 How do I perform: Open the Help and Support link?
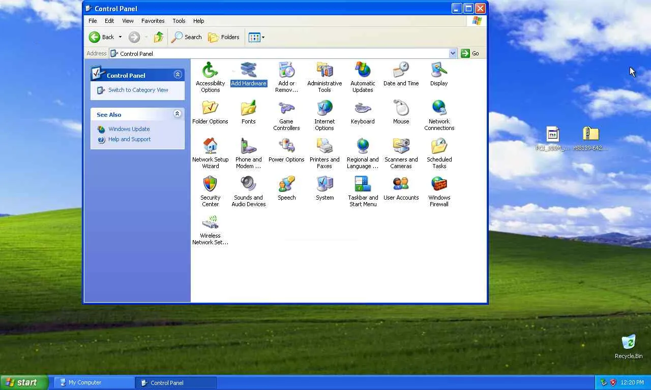pos(130,139)
